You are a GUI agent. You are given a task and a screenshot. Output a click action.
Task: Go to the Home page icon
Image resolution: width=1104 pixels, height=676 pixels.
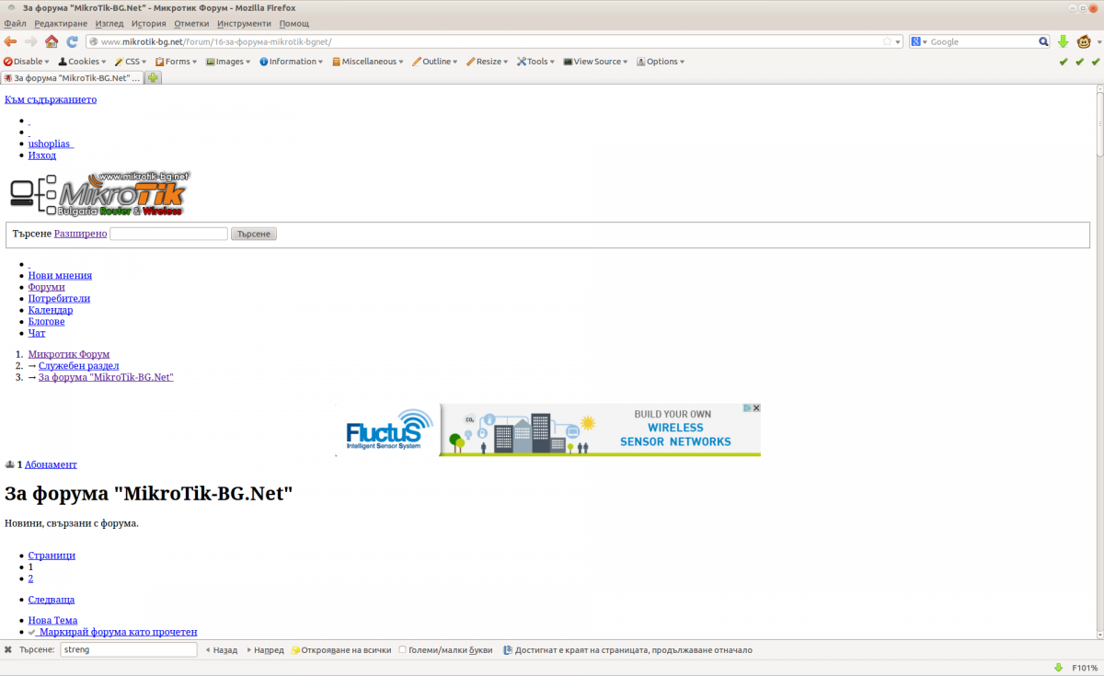click(x=52, y=41)
